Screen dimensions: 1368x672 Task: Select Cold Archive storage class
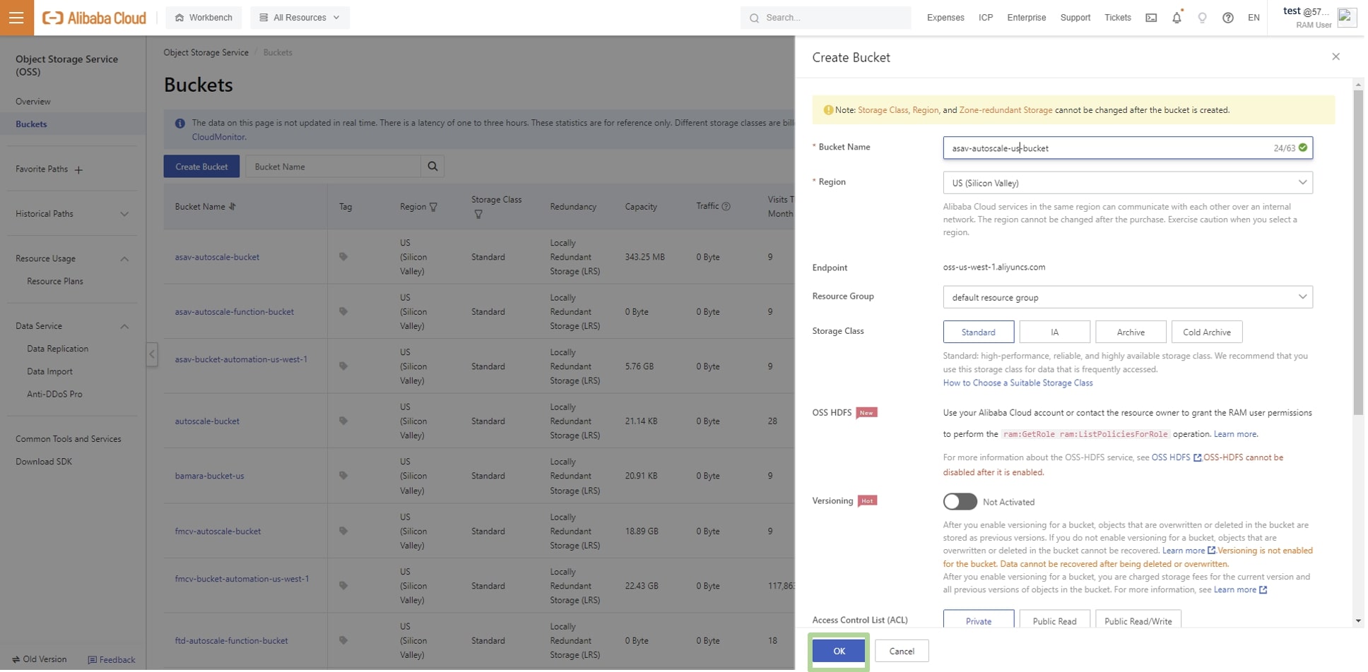1207,332
